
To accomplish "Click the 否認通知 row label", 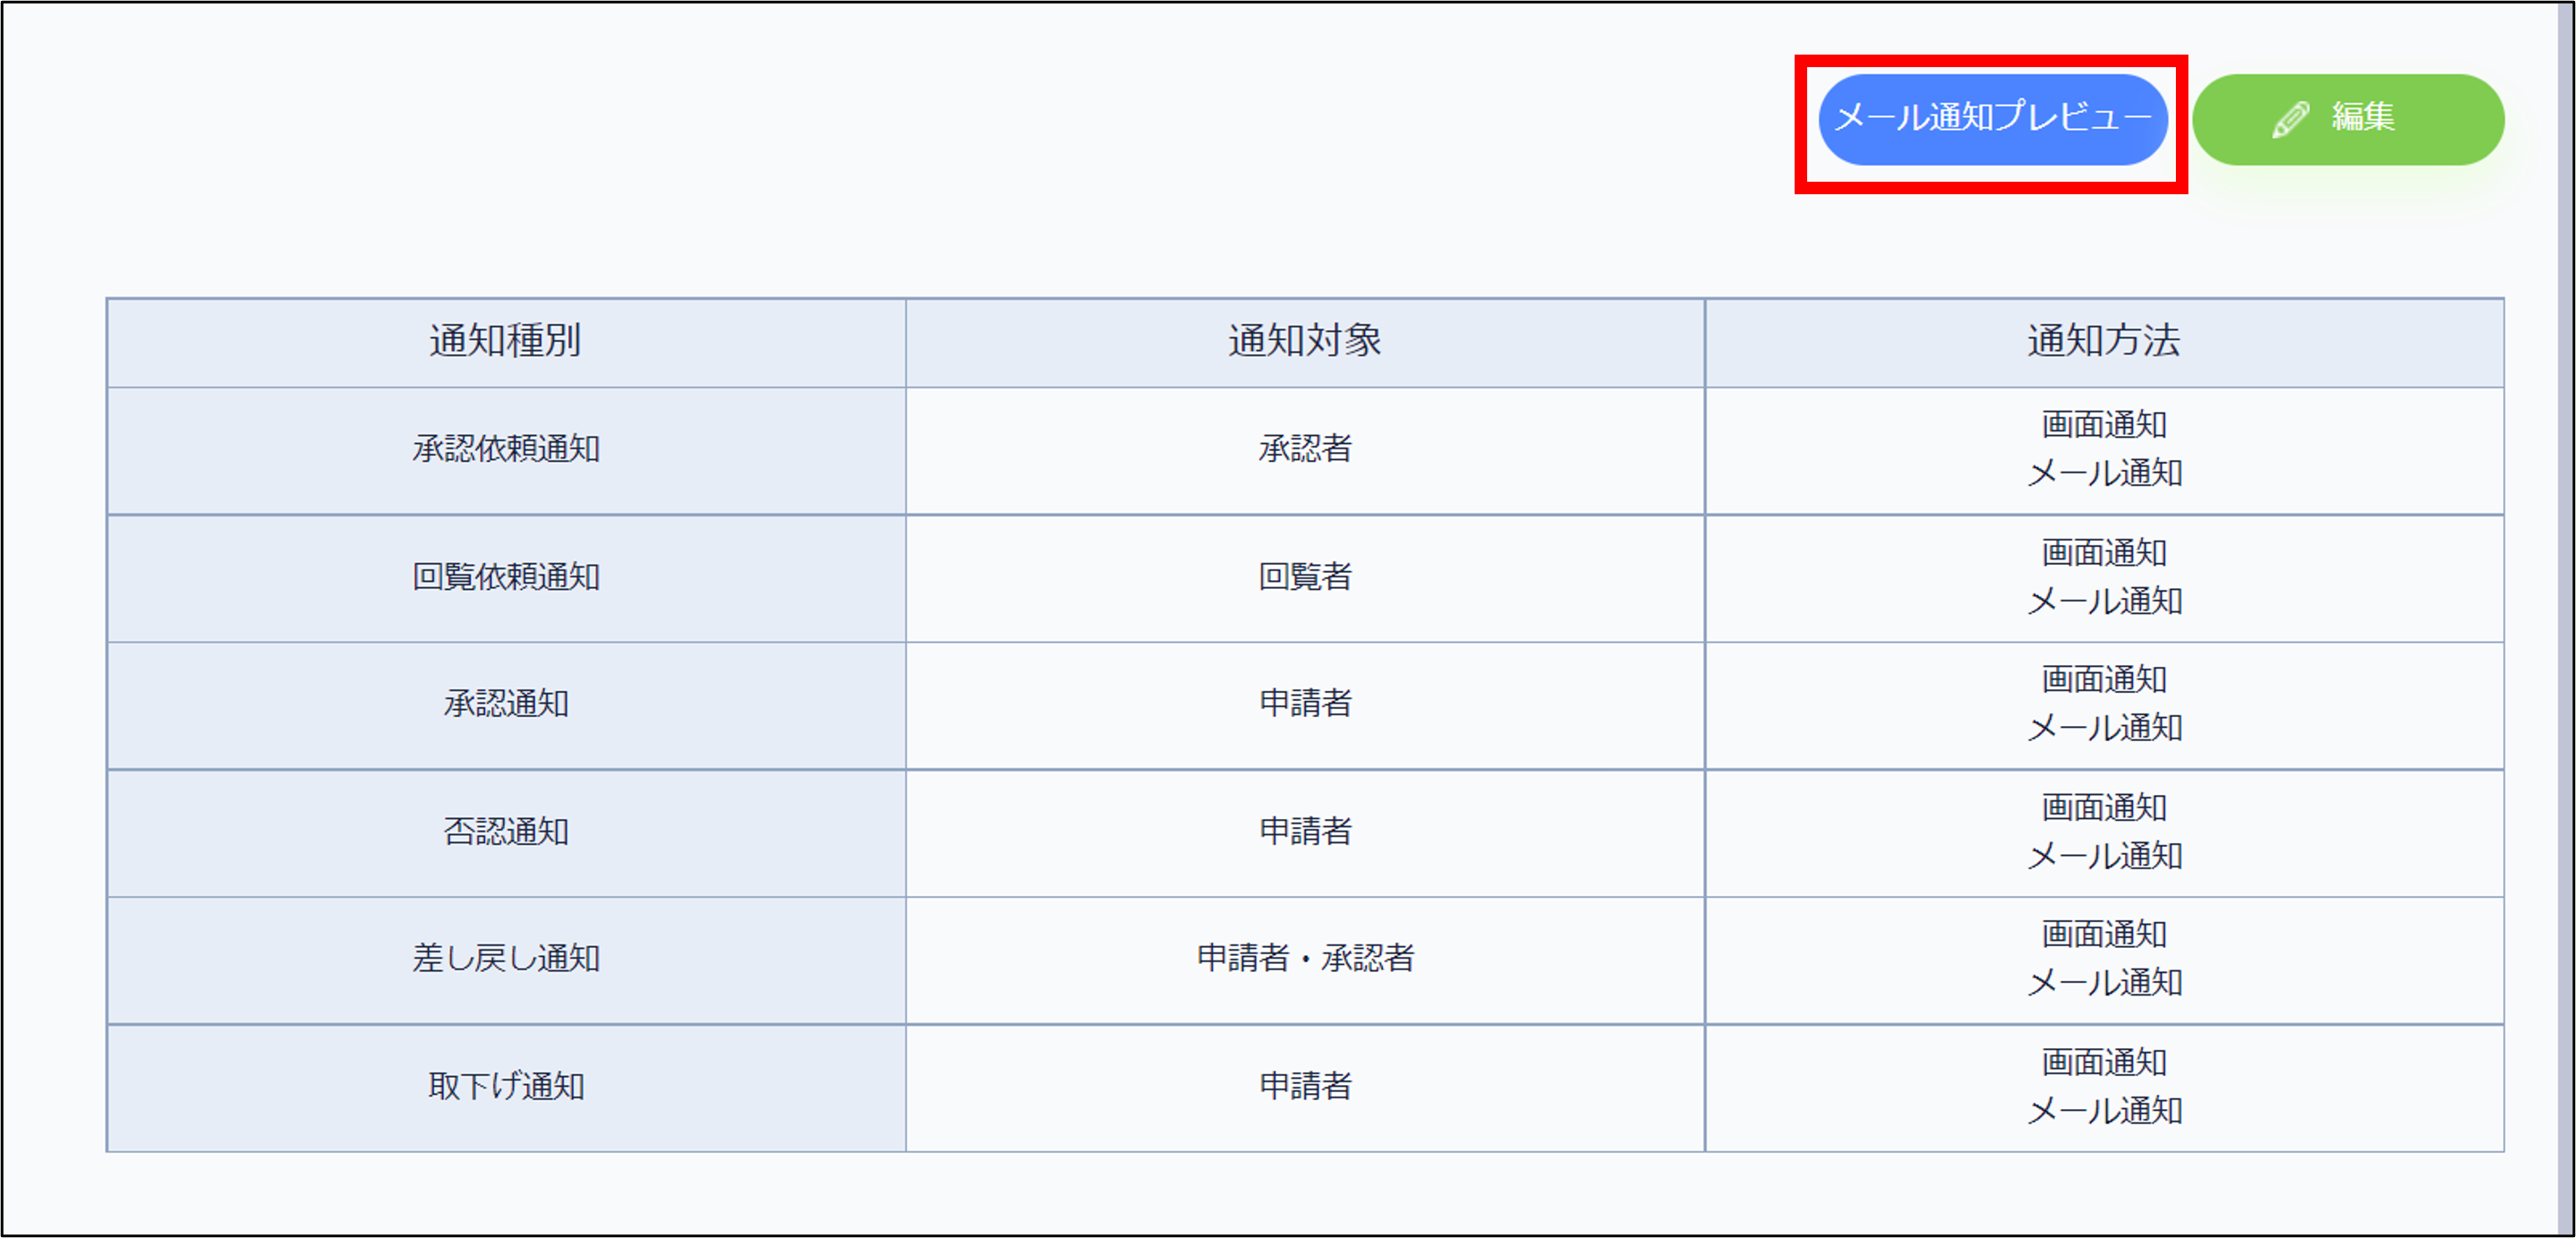I will click(506, 832).
